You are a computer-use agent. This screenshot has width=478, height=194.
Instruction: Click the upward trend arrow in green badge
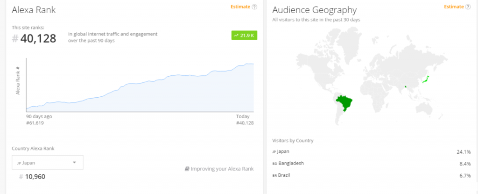pos(237,35)
